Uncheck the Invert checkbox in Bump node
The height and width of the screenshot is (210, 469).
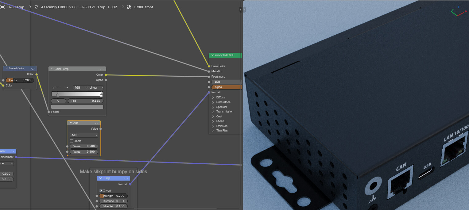tap(101, 191)
